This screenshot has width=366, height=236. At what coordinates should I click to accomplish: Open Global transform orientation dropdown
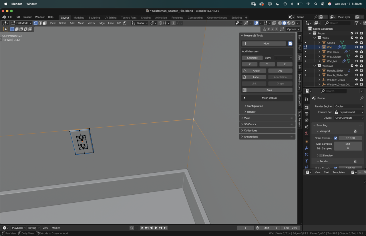click(x=140, y=23)
